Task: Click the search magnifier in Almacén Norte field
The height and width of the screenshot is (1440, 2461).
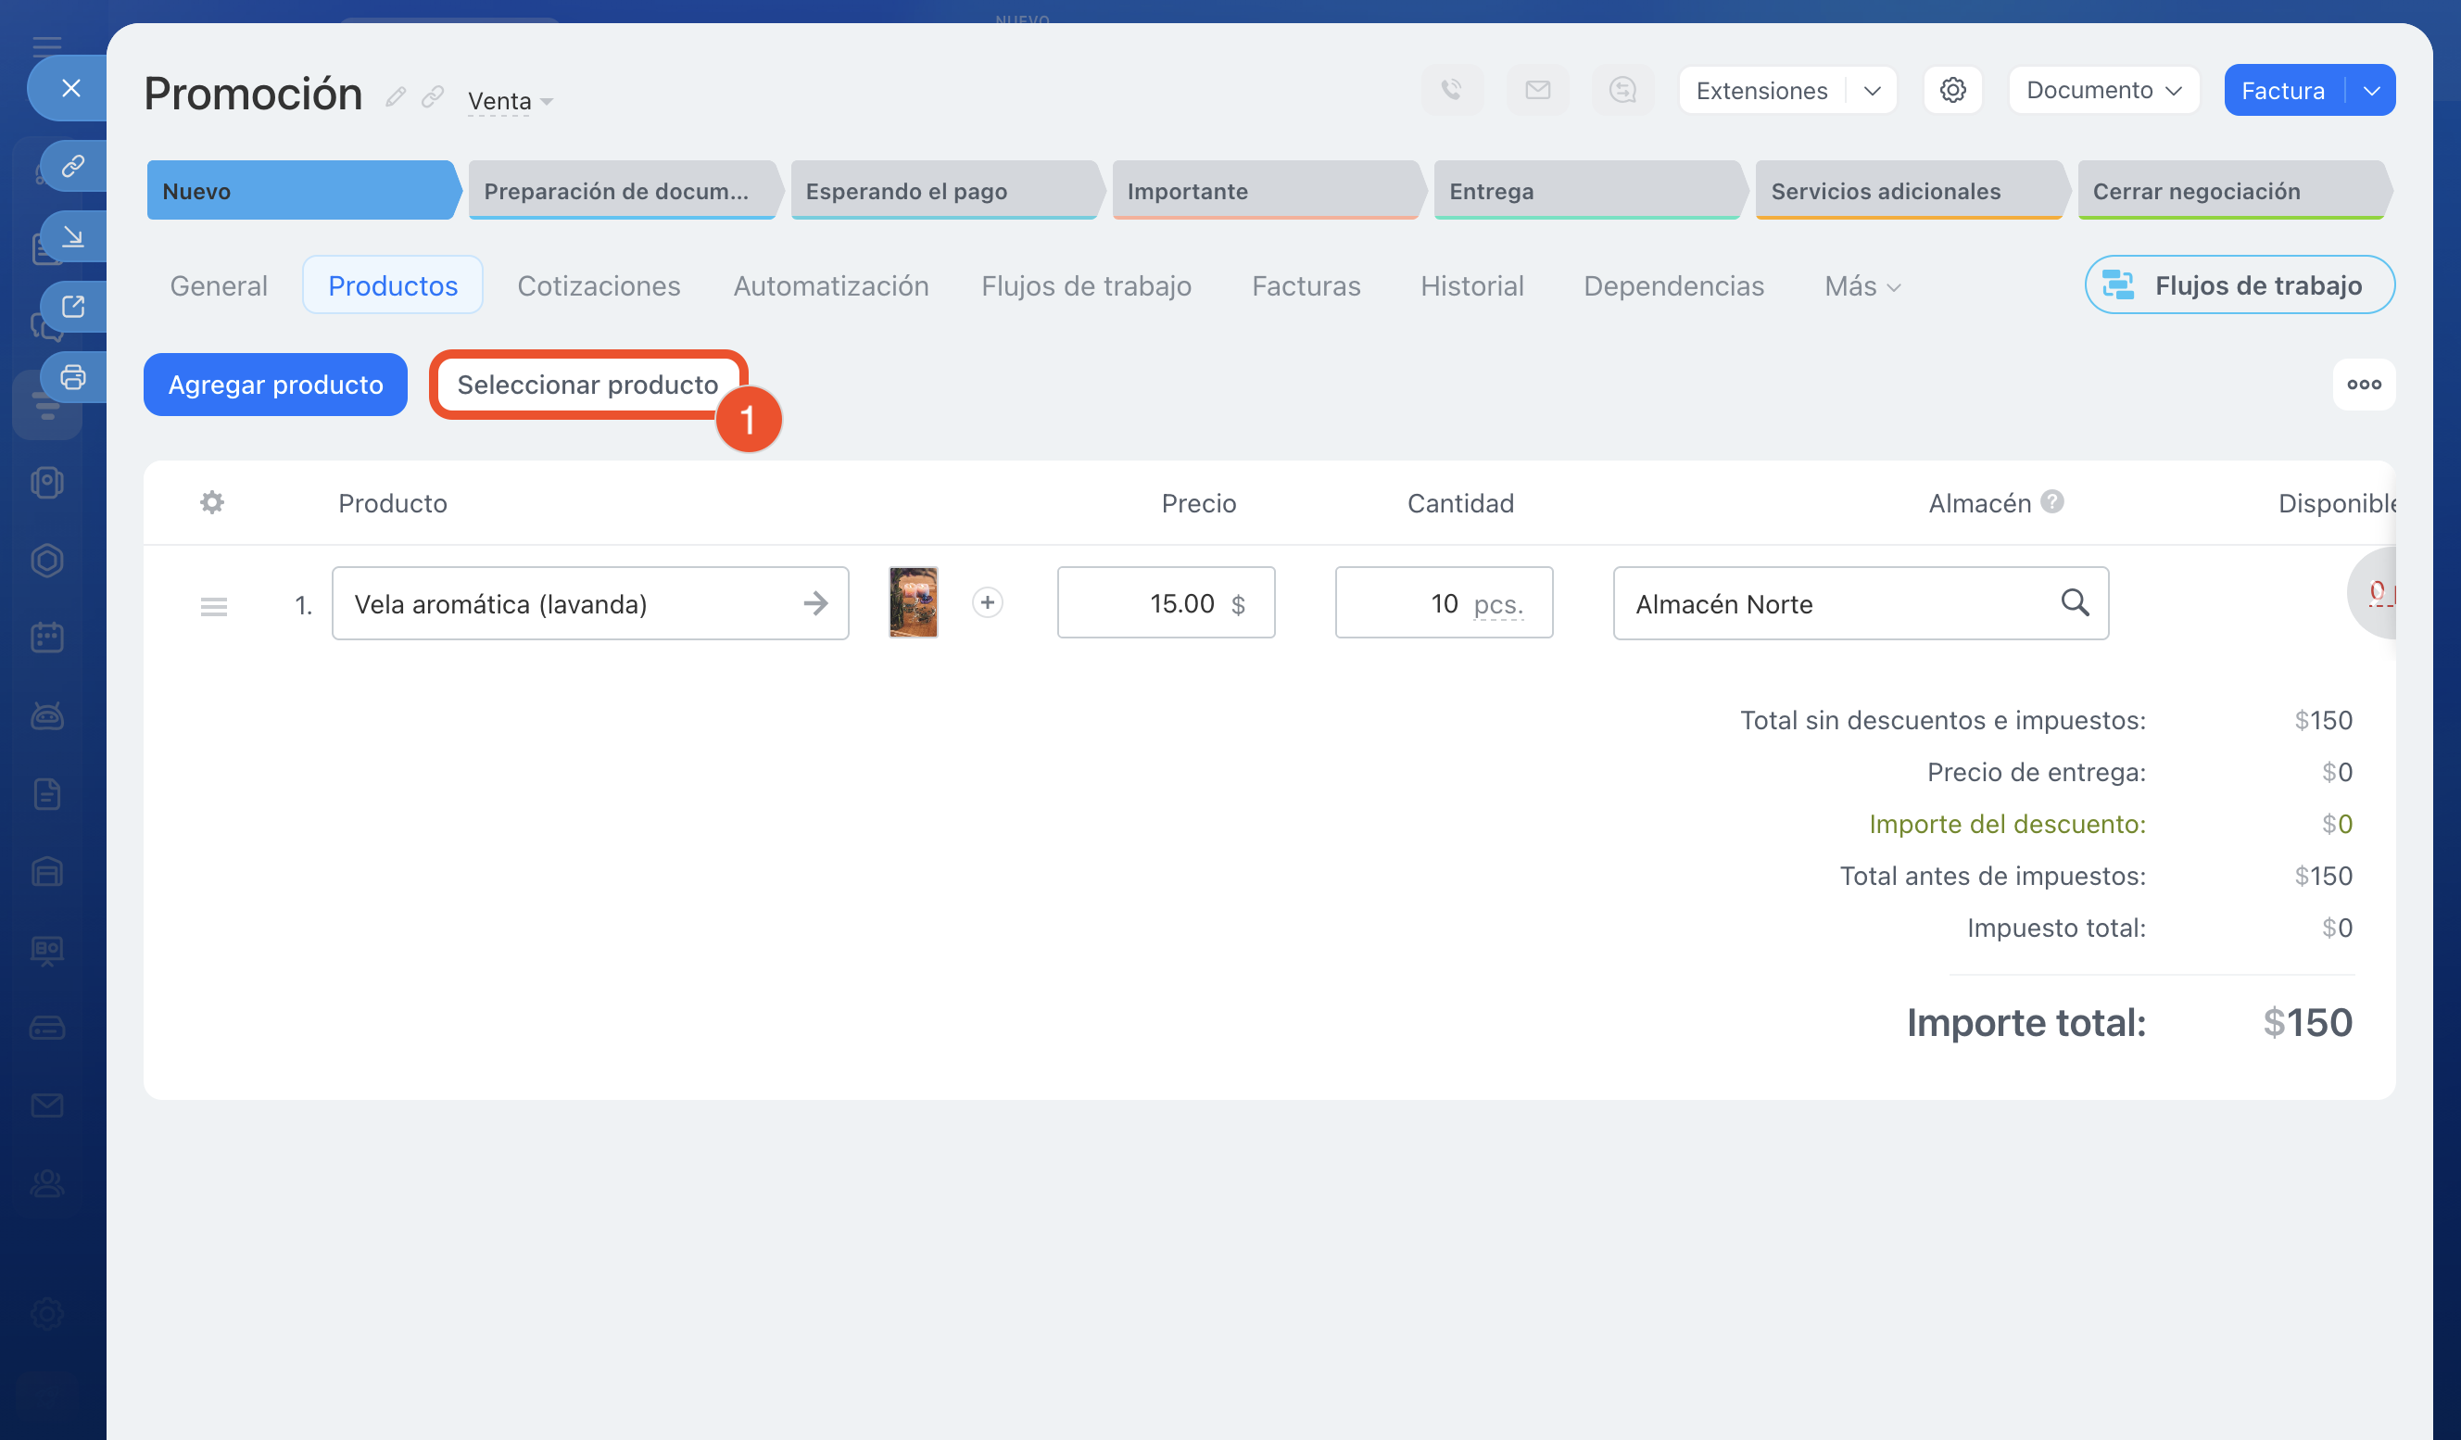Action: [x=2075, y=601]
